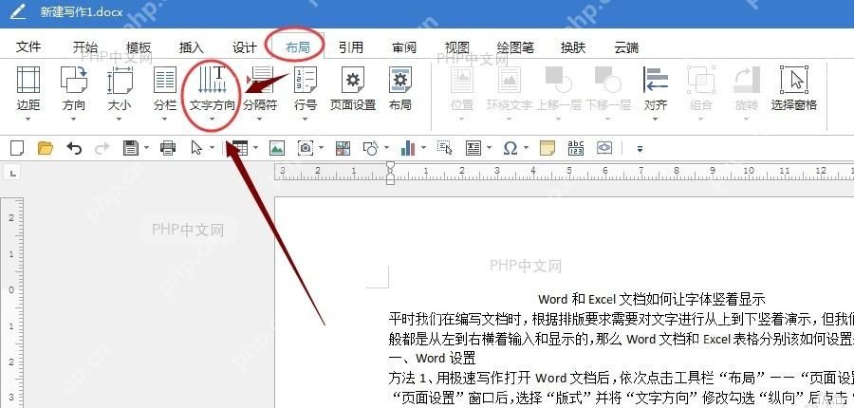Click the 布局 gear icon in ribbon

[x=400, y=80]
